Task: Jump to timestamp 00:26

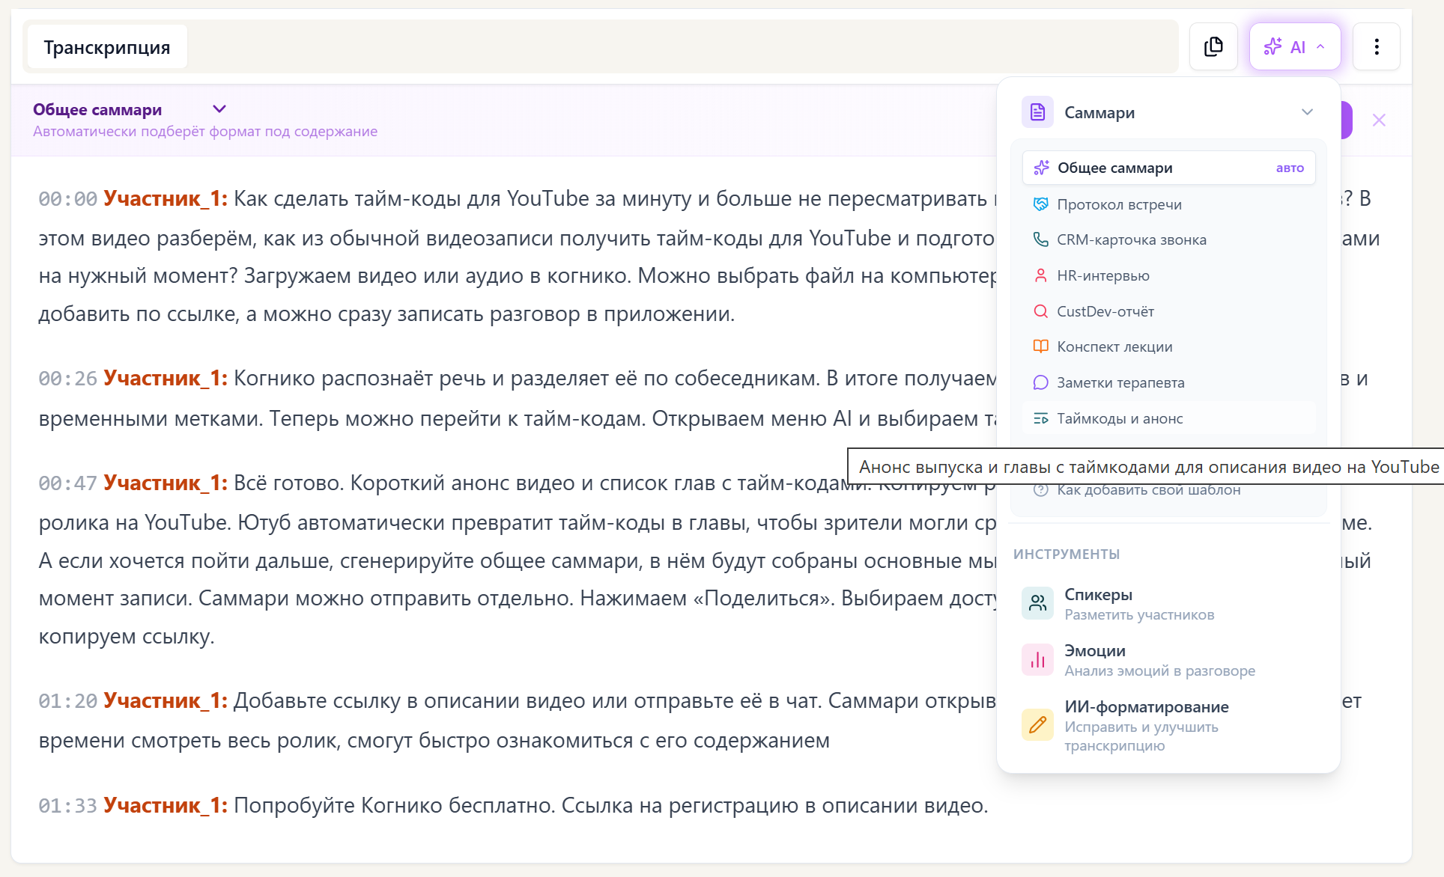Action: [x=67, y=379]
